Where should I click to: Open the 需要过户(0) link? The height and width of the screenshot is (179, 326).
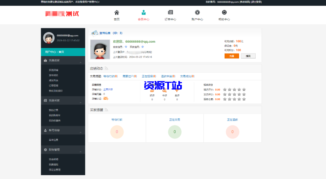pyautogui.click(x=130, y=76)
